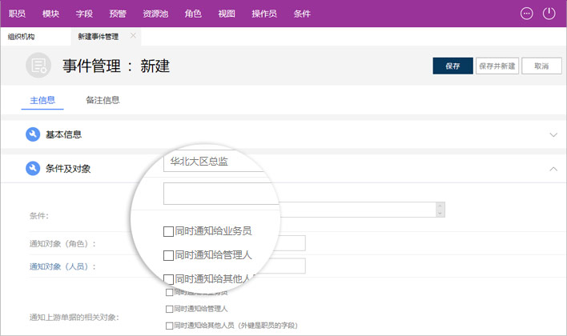This screenshot has height=336, width=567.
Task: Tick the magnified 同时通知给管理人 checkbox
Action: pos(168,256)
